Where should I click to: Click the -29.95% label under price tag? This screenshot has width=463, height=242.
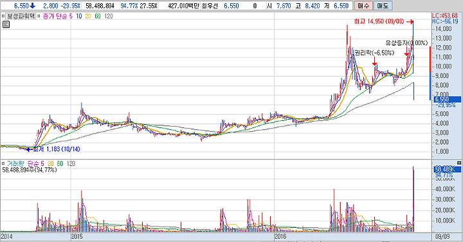pyautogui.click(x=445, y=105)
